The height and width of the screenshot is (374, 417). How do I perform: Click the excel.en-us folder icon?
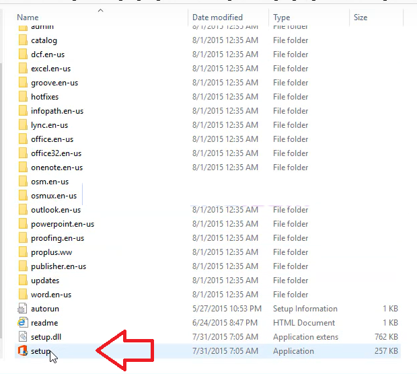(22, 69)
